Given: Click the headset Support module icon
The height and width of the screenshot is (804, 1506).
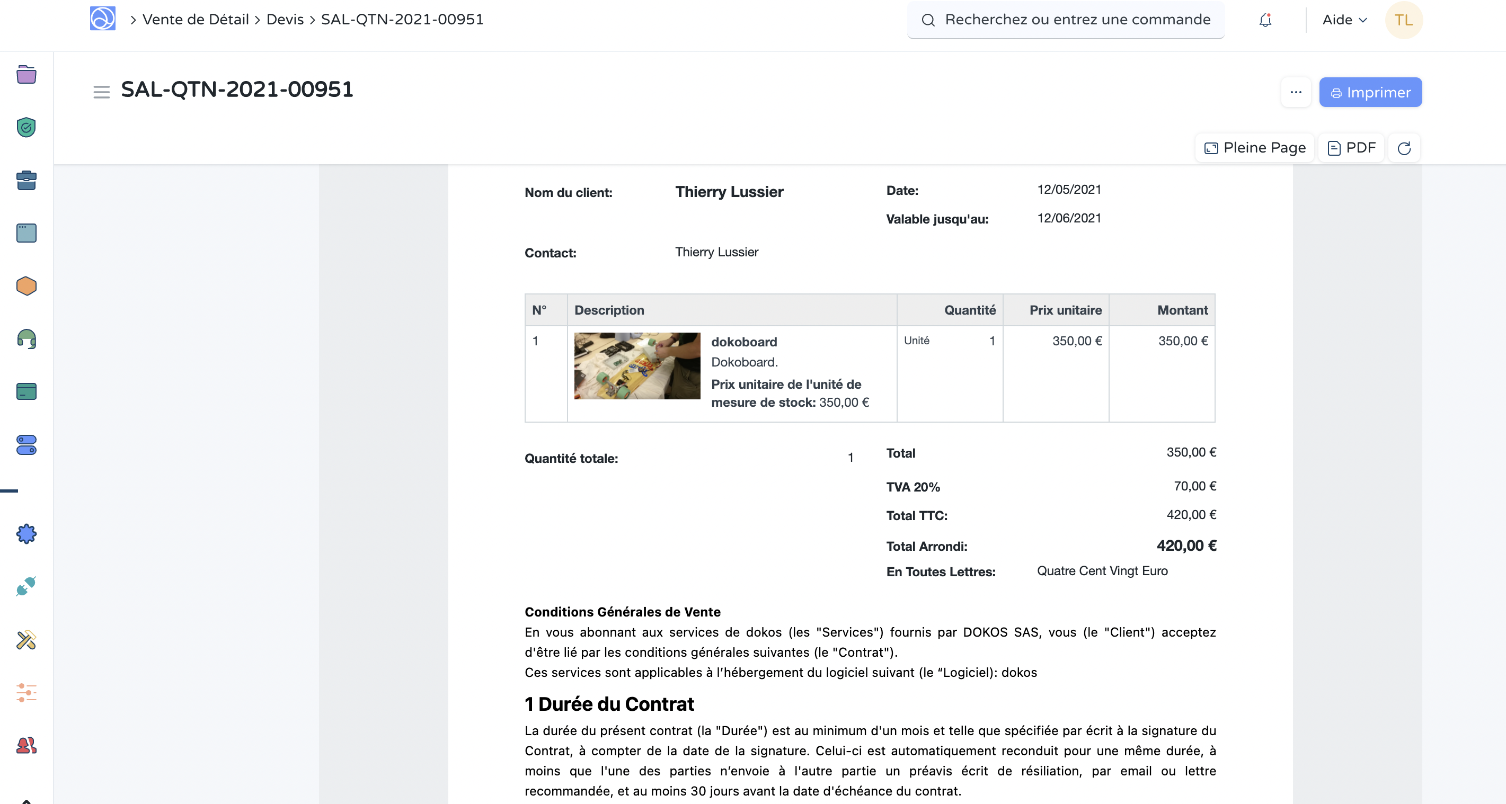Looking at the screenshot, I should pos(26,339).
